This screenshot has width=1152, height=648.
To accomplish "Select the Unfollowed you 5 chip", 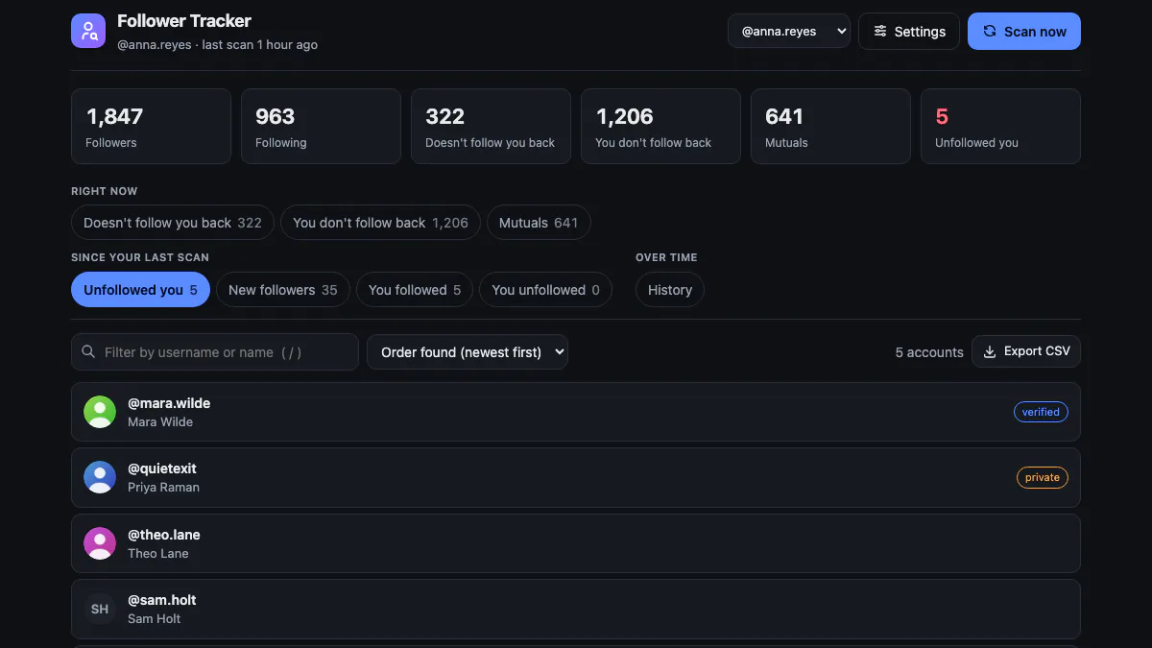I will click(140, 290).
